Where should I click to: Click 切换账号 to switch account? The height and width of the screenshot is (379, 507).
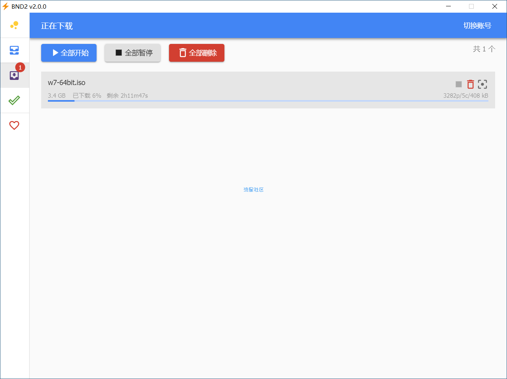pyautogui.click(x=477, y=26)
